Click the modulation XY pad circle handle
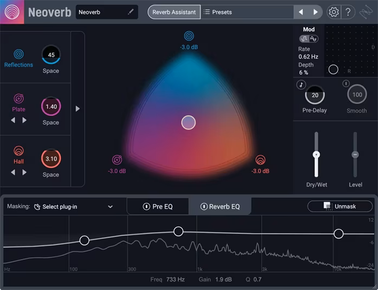The image size is (378, 290). (334, 69)
